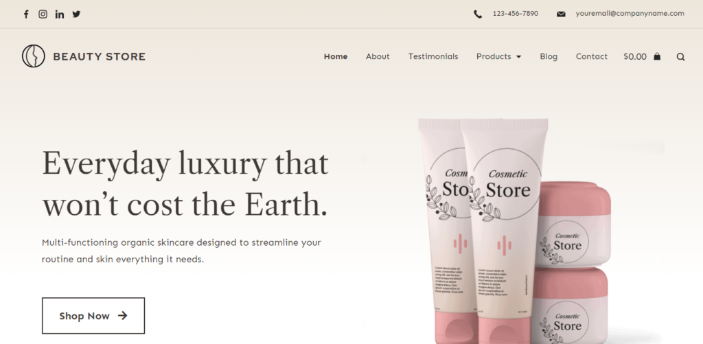Click the phone handset icon
Viewport: 703px width, 344px height.
(x=478, y=14)
